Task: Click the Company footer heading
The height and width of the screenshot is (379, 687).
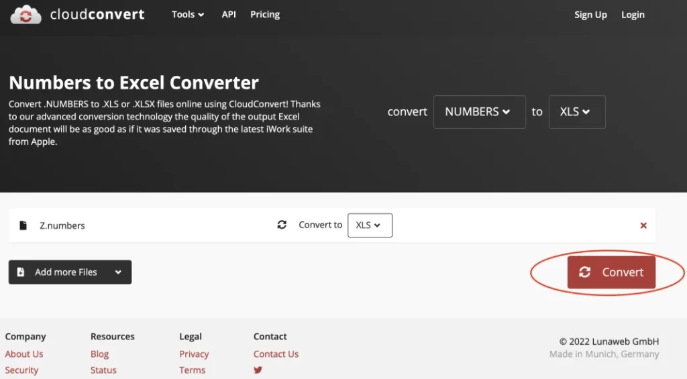Action: (x=25, y=337)
